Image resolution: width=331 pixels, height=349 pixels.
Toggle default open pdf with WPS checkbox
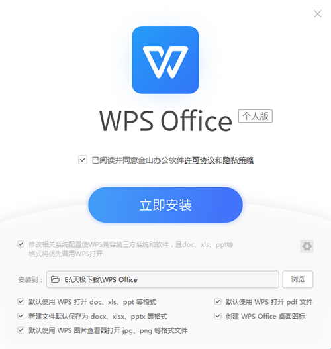218,302
